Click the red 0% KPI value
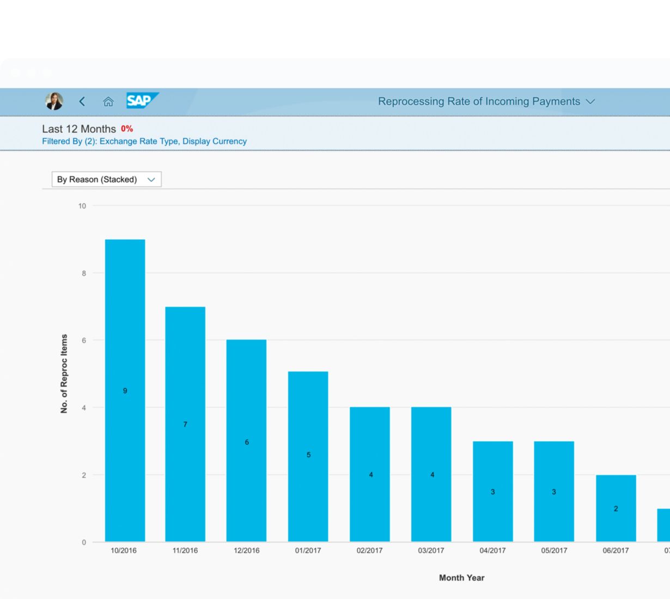Screen dimensions: 670x599 (127, 129)
